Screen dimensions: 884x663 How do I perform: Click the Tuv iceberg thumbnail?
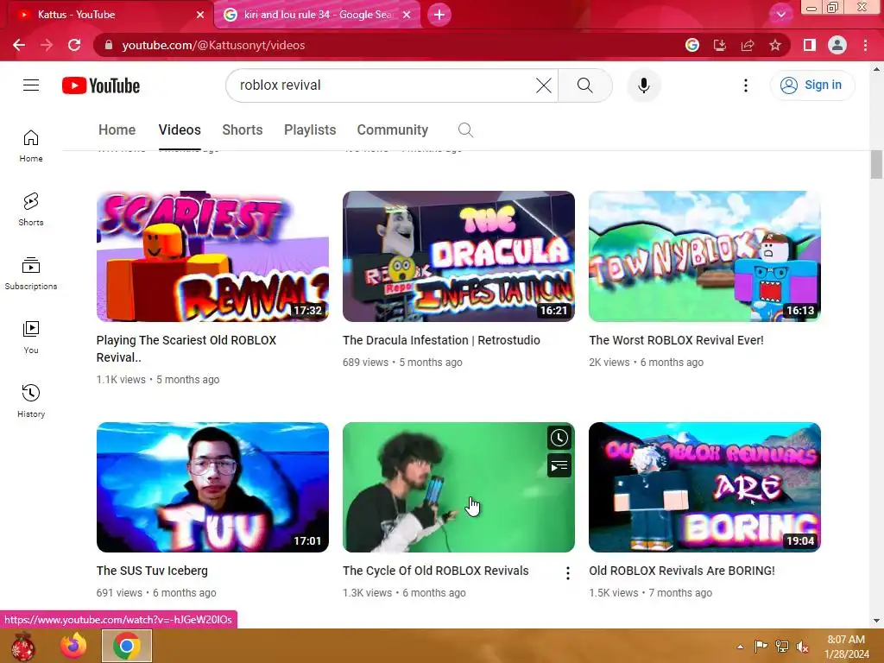coord(212,488)
